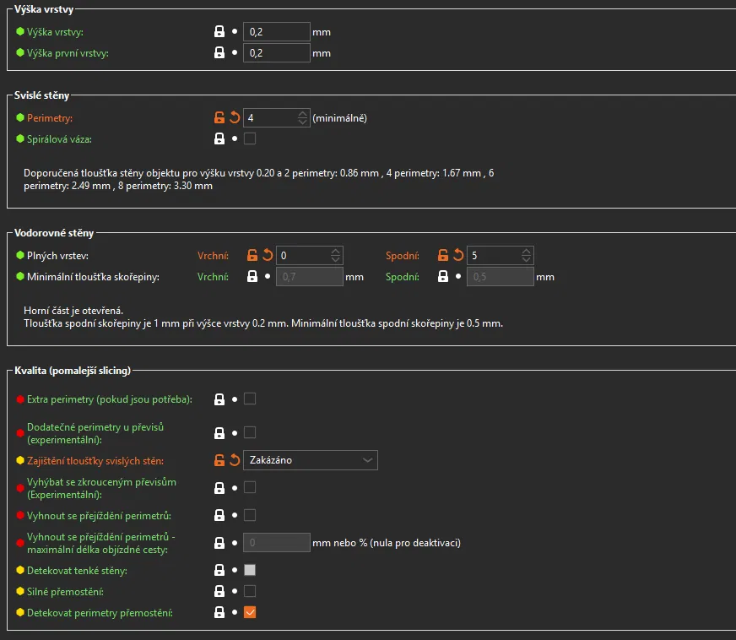Enable Extra perimetry (pokud jsou potřeba) checkbox

click(x=250, y=399)
